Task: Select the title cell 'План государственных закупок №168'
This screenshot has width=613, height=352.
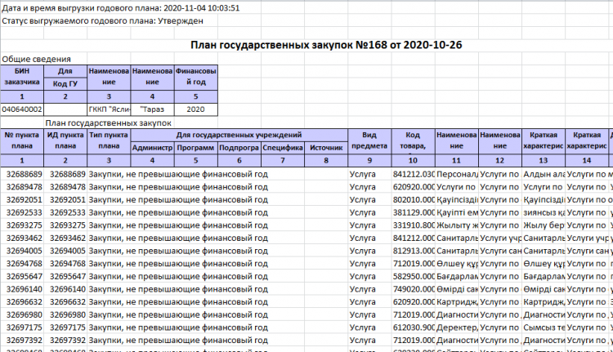Action: click(x=326, y=45)
